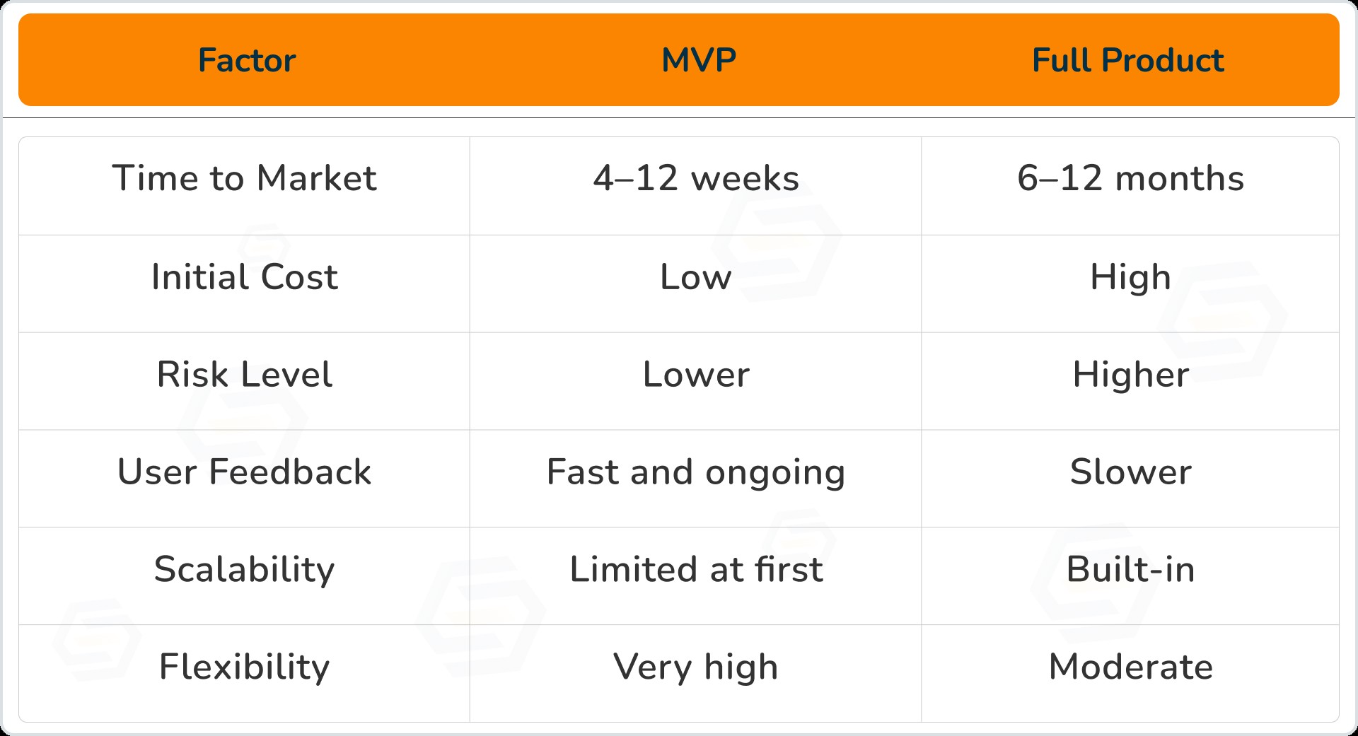Click the Factor column header

click(x=246, y=61)
